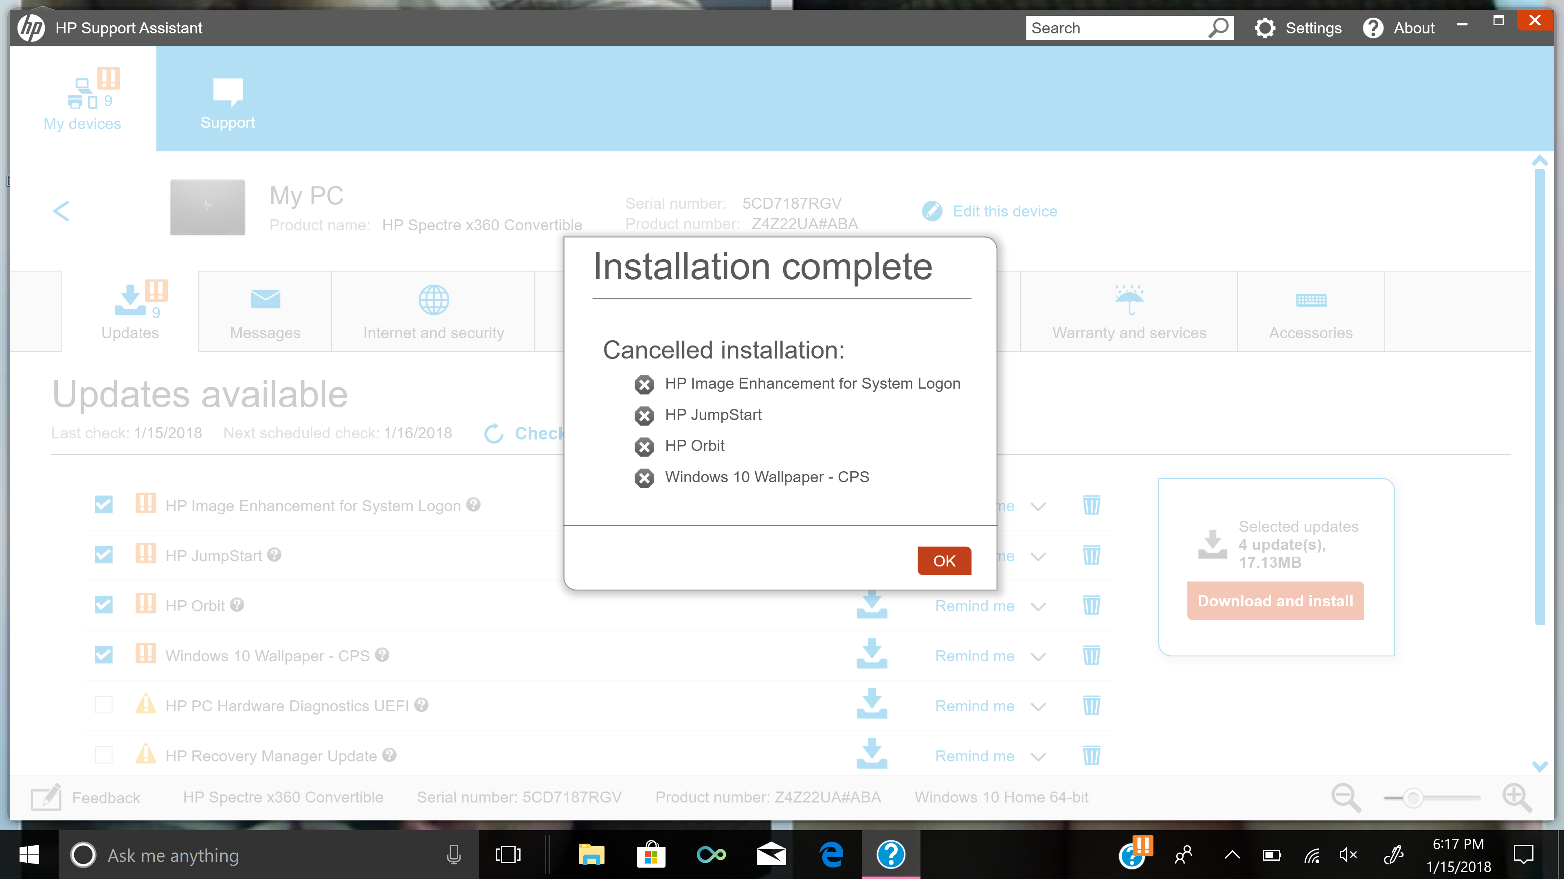Open Microsoft Edge from taskbar
Image resolution: width=1564 pixels, height=879 pixels.
coord(831,855)
